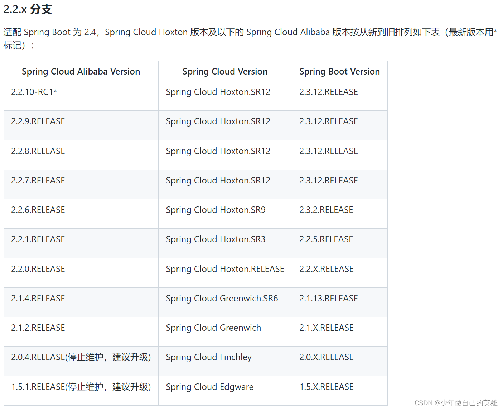Click the '2.1.13.RELEASE' Spring Boot cell
503x410 pixels.
point(340,302)
